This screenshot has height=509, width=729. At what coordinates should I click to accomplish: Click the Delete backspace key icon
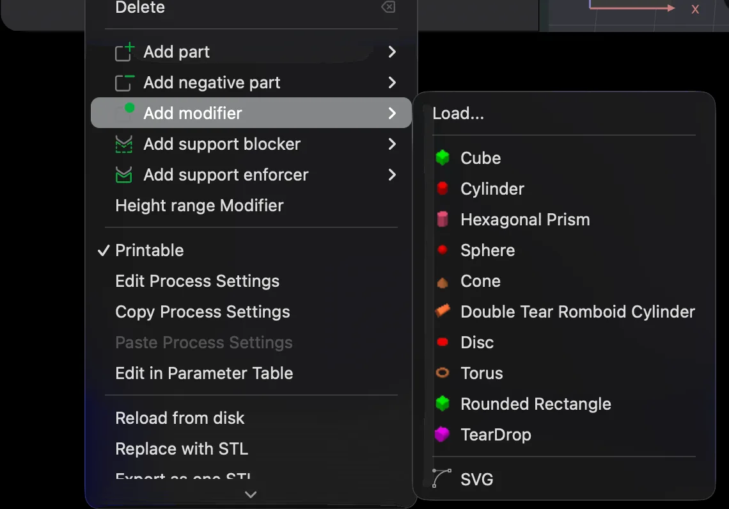[x=388, y=6]
